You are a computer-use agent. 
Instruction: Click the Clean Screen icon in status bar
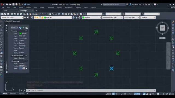point(170,94)
